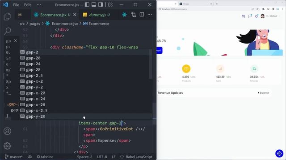The image size is (286, 160).
Task: Open the floating settings gear in browser
Action: [279, 153]
